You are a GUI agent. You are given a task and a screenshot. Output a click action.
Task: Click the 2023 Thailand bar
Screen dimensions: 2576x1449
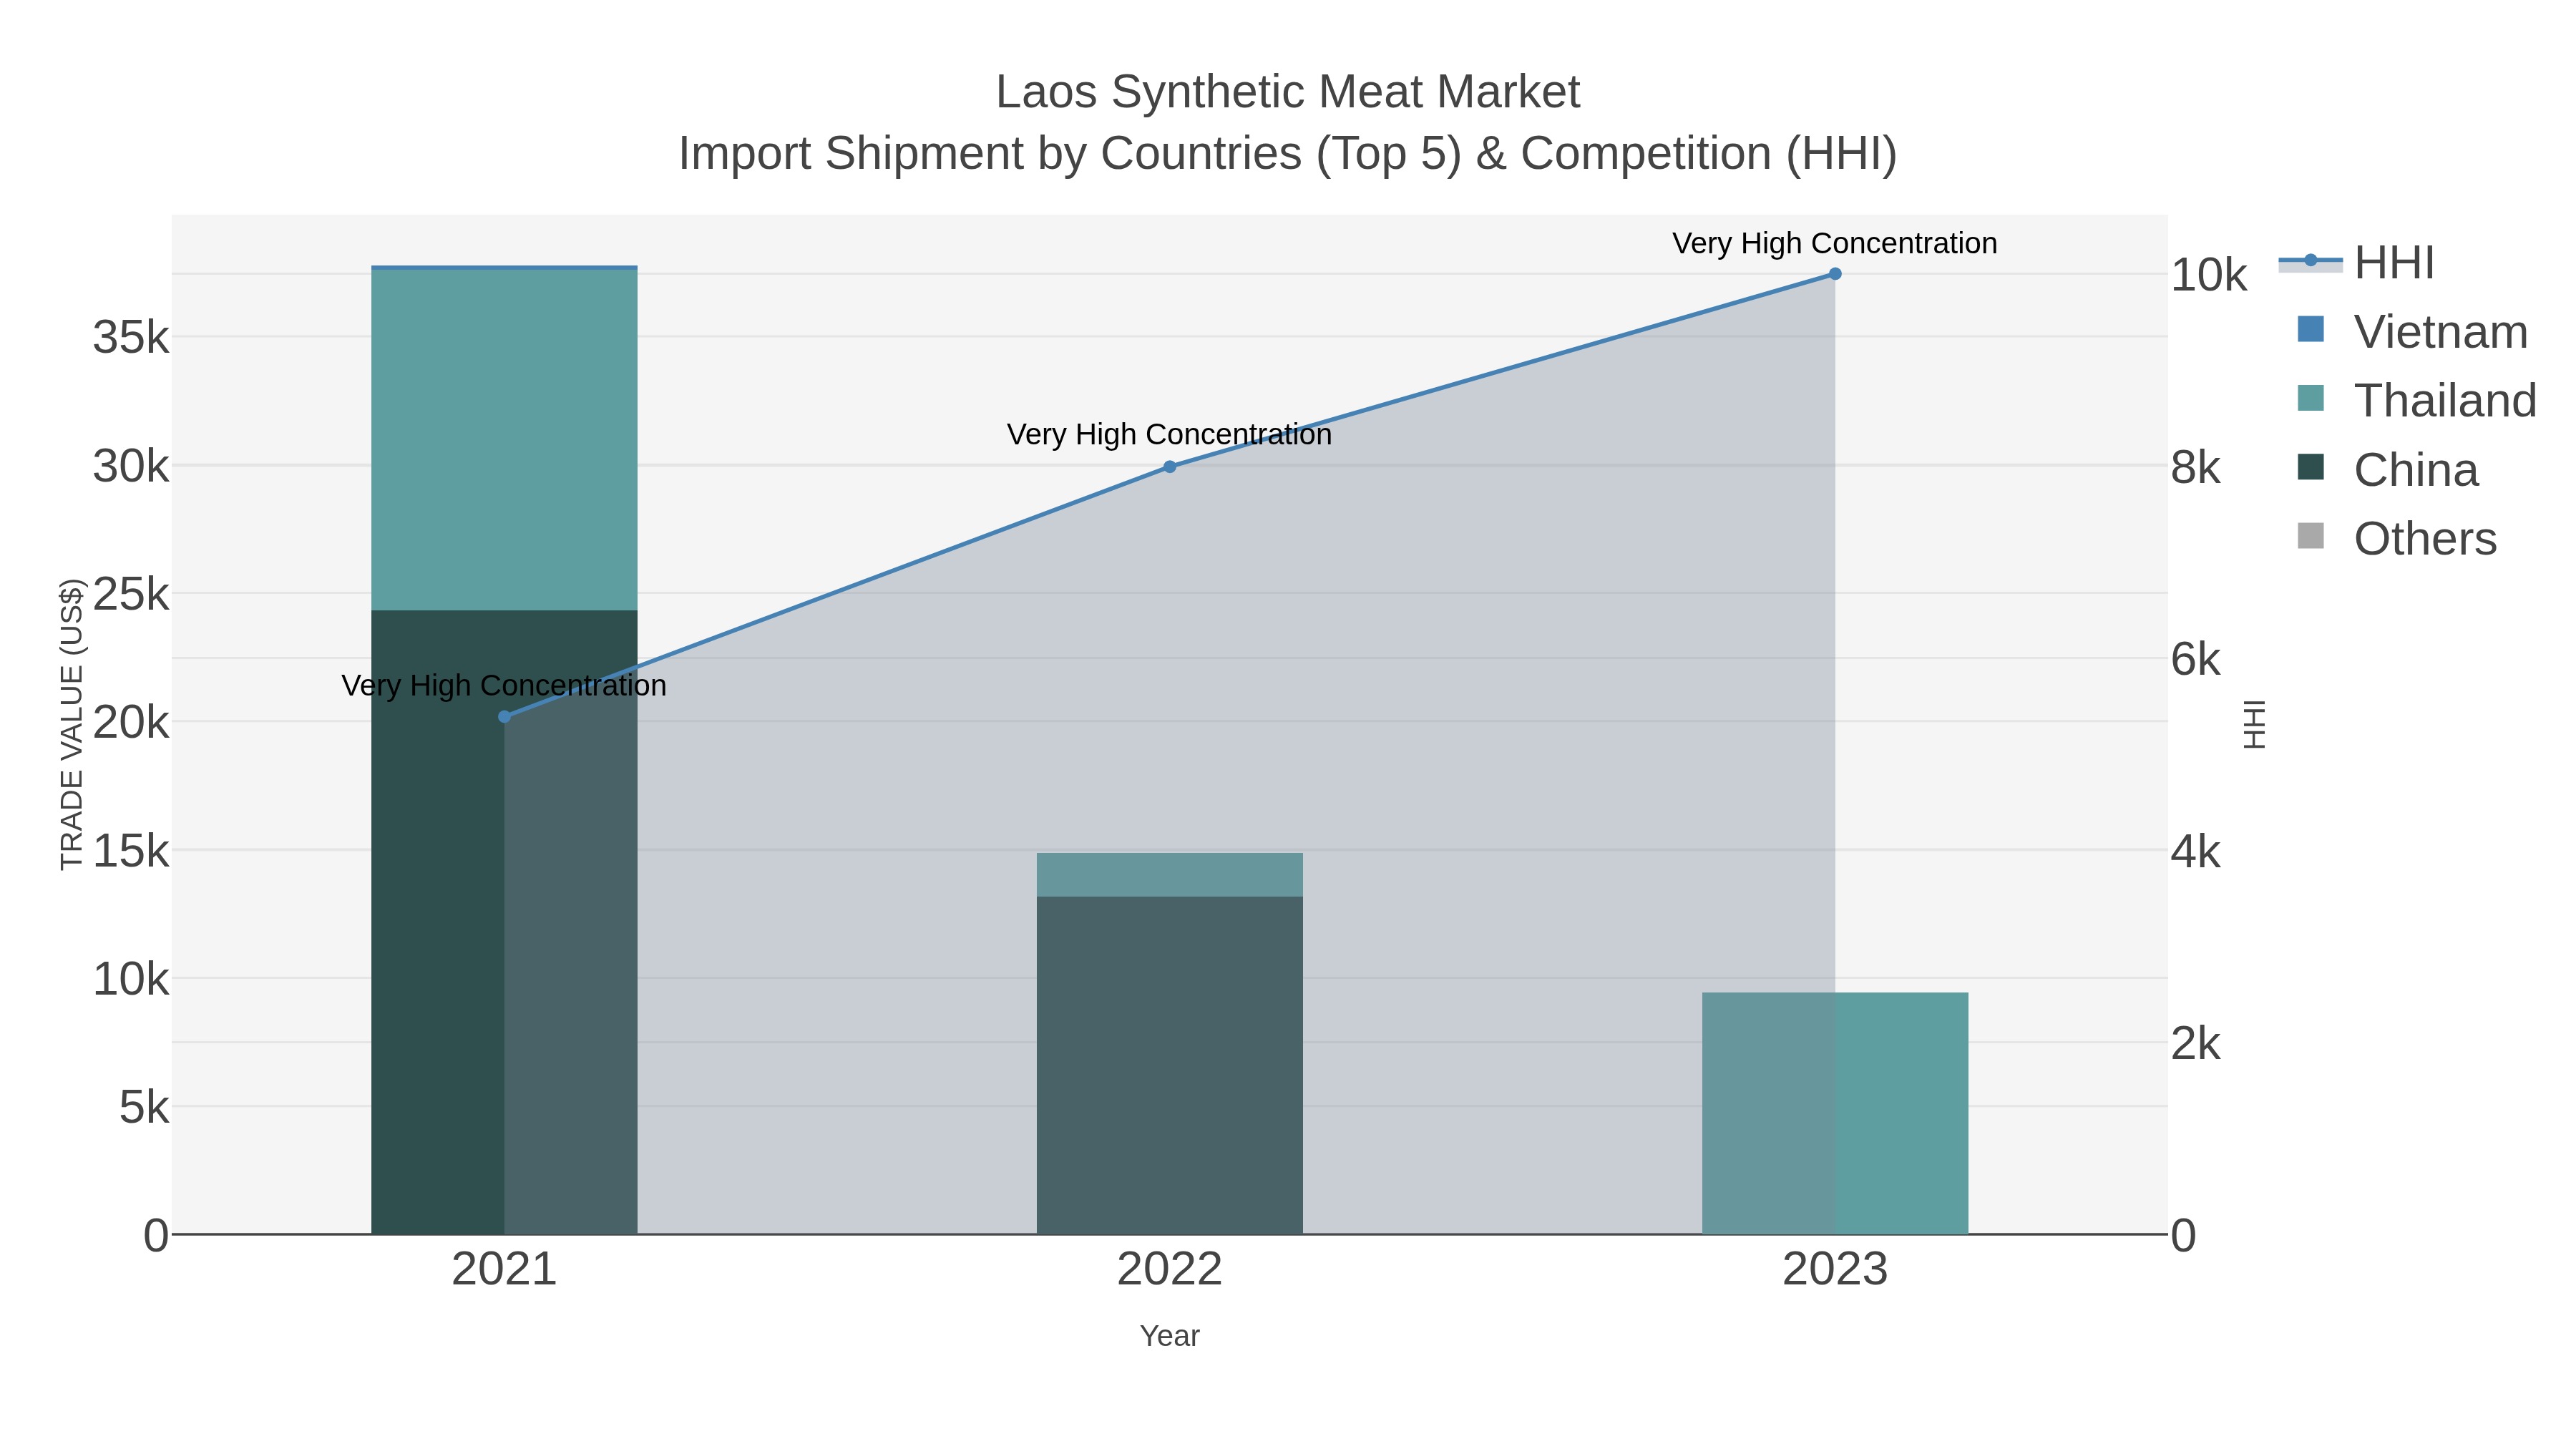coord(1835,1113)
